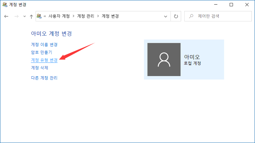Viewport: 255px width, 143px height.
Task: Choose the 계정 삭제 link
Action: 39,68
